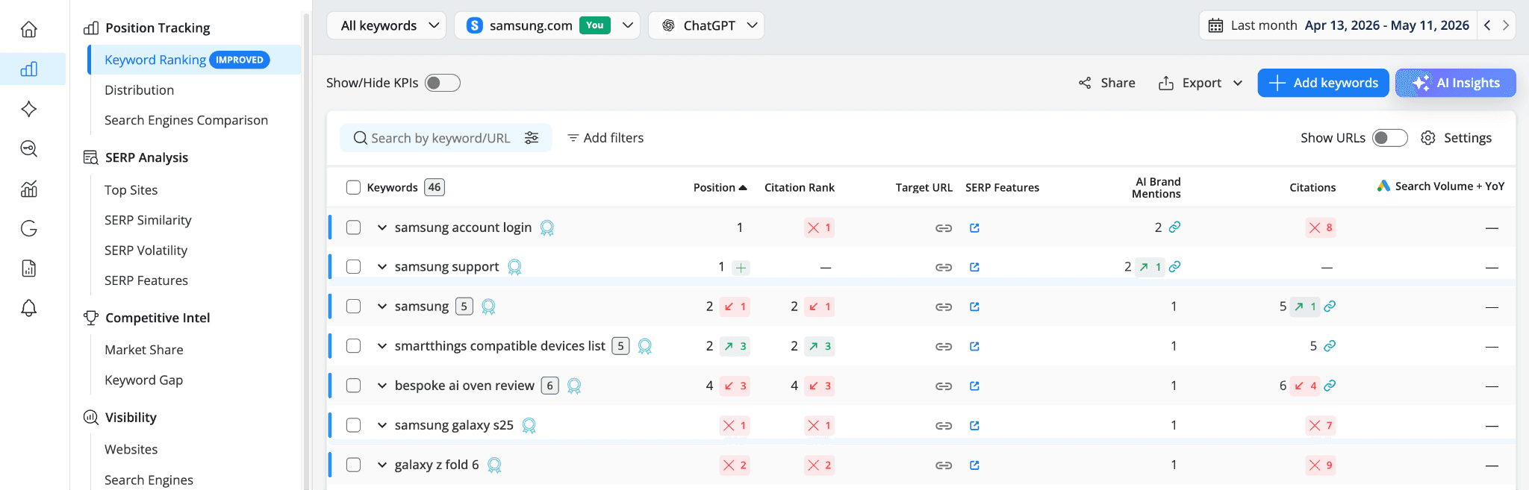Open the report document rail icon
This screenshot has height=490, width=1529.
[29, 268]
